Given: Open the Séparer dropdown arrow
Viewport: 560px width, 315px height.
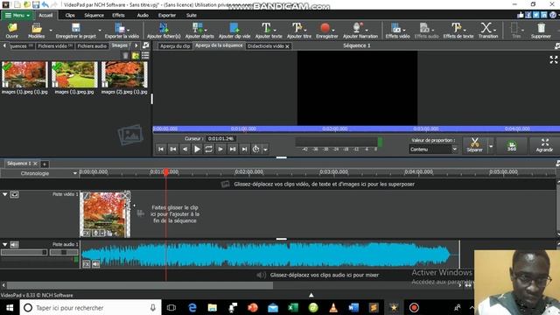Looking at the screenshot, I should click(x=491, y=146).
